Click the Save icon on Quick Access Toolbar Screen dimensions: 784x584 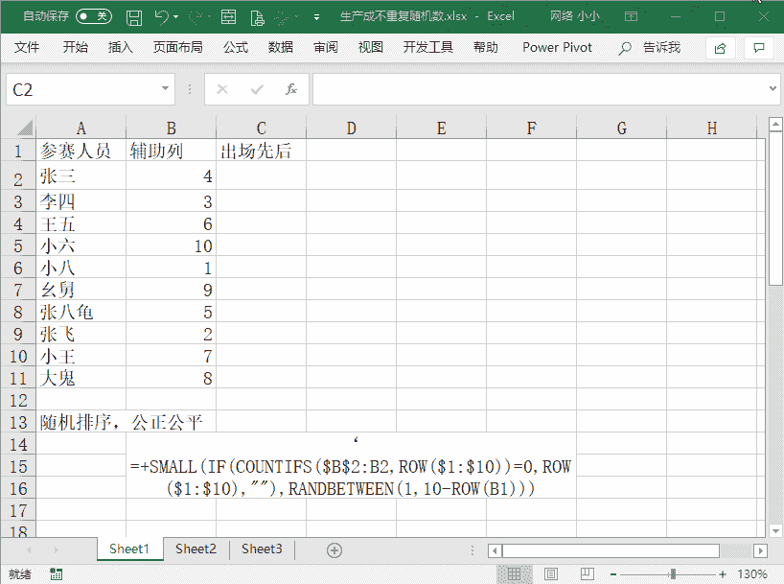(135, 17)
